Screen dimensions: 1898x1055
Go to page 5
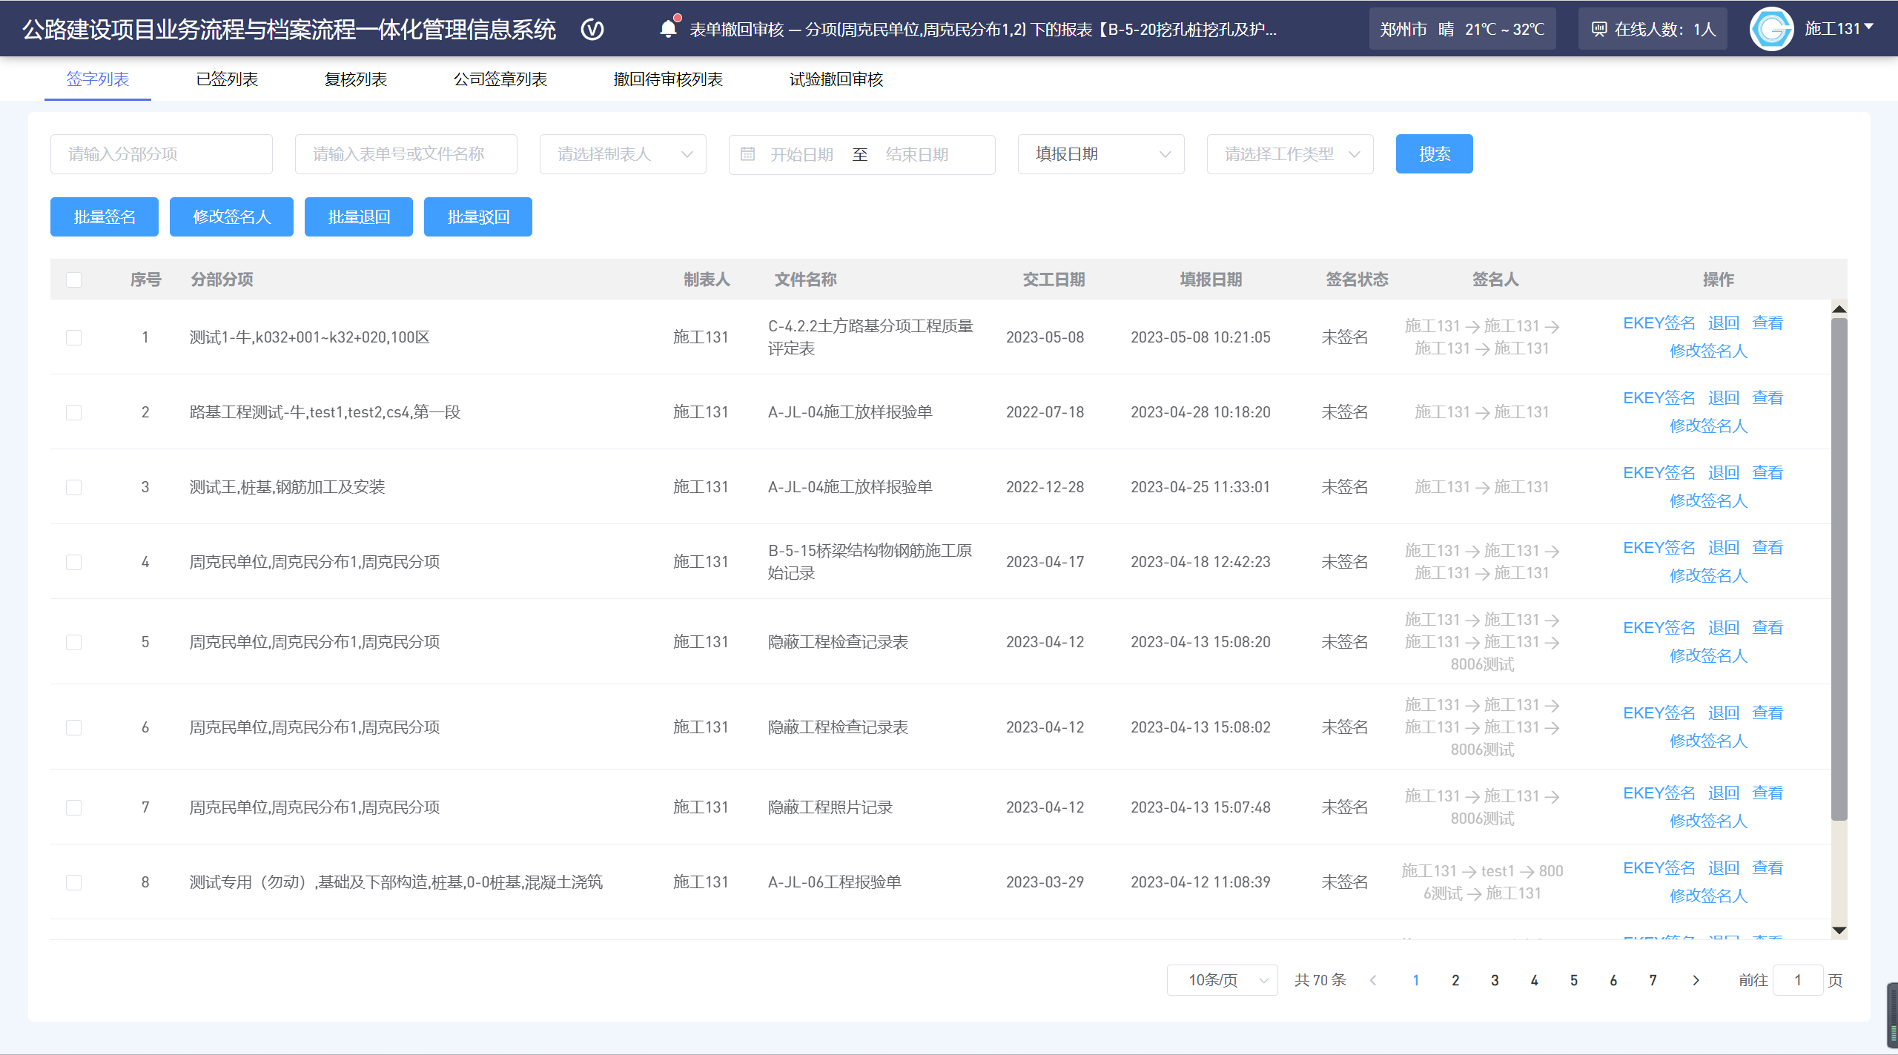[x=1574, y=980]
